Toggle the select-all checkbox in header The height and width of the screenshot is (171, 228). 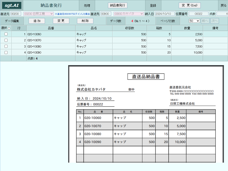[9, 28]
